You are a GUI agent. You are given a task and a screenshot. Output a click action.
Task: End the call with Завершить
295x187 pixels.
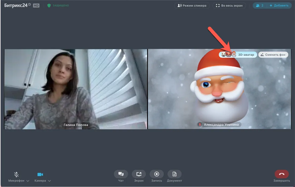coord(282,174)
